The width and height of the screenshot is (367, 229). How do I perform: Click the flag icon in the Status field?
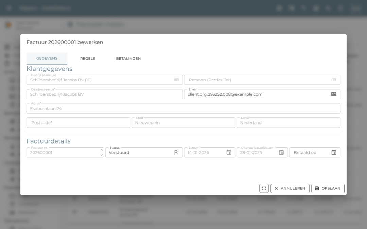click(176, 152)
